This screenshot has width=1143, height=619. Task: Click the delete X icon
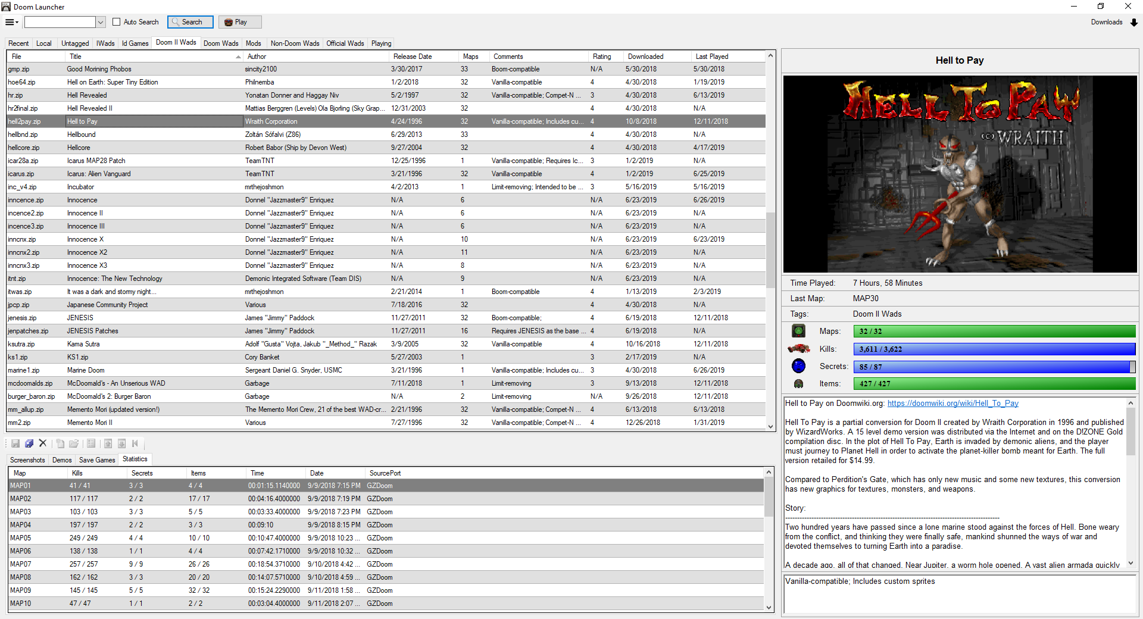(43, 443)
